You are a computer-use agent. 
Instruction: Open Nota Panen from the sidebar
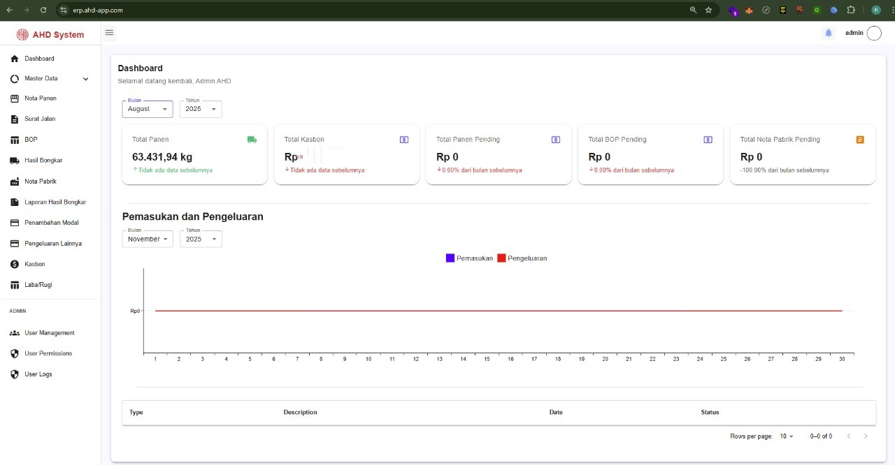(x=40, y=98)
